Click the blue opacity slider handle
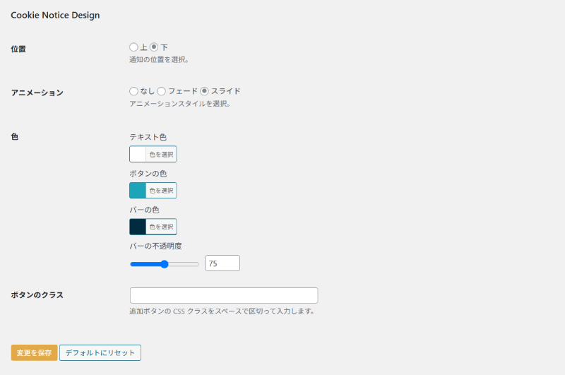The width and height of the screenshot is (565, 375). pos(165,264)
